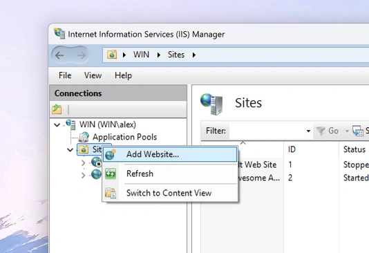Click the back navigation arrow
The height and width of the screenshot is (253, 369).
59,55
